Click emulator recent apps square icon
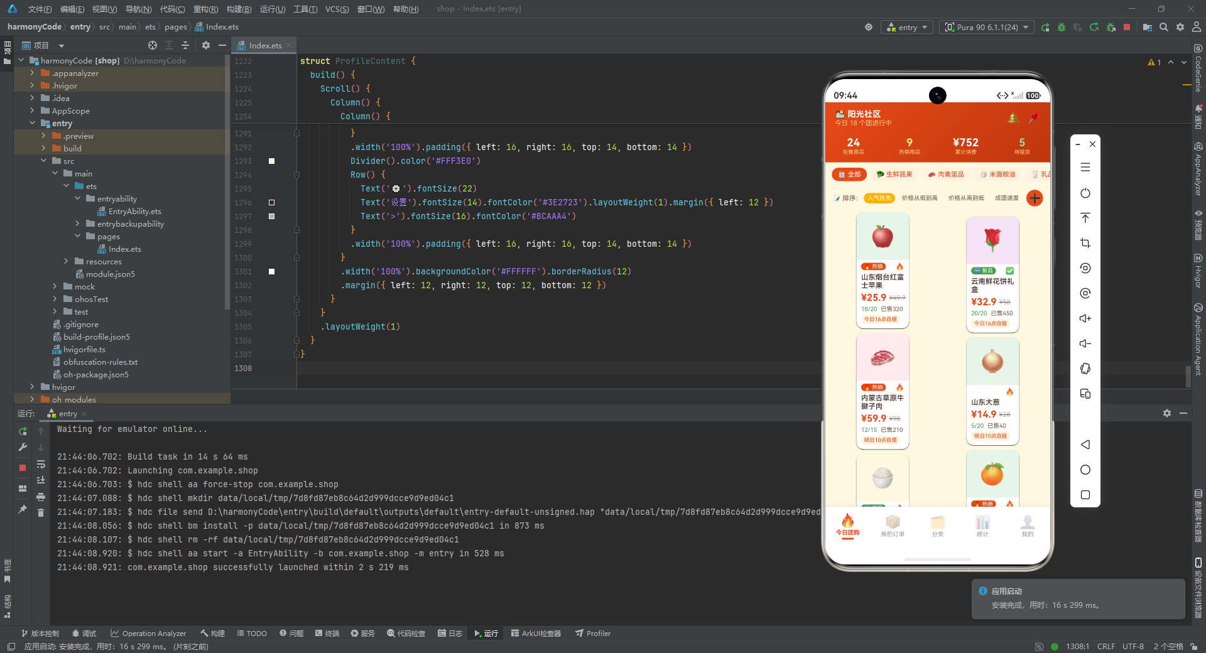The height and width of the screenshot is (653, 1206). (1085, 495)
